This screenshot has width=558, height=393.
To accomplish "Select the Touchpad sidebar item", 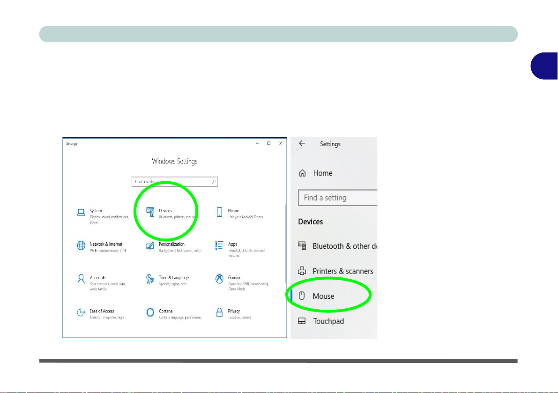I will pos(334,321).
